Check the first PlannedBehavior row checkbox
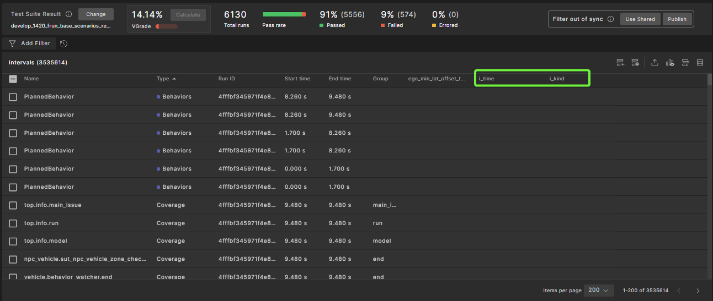The height and width of the screenshot is (301, 713). pyautogui.click(x=13, y=97)
